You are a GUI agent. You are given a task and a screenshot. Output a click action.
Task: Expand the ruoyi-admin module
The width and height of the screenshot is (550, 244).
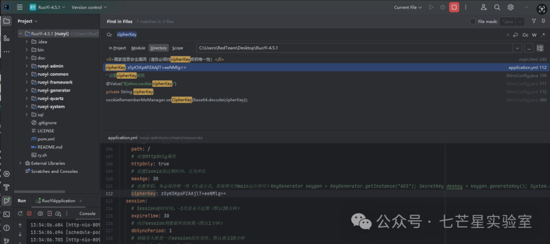26,66
